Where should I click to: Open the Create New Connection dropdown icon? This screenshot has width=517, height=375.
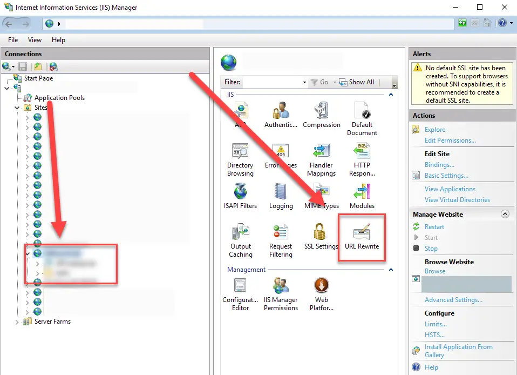coord(8,66)
